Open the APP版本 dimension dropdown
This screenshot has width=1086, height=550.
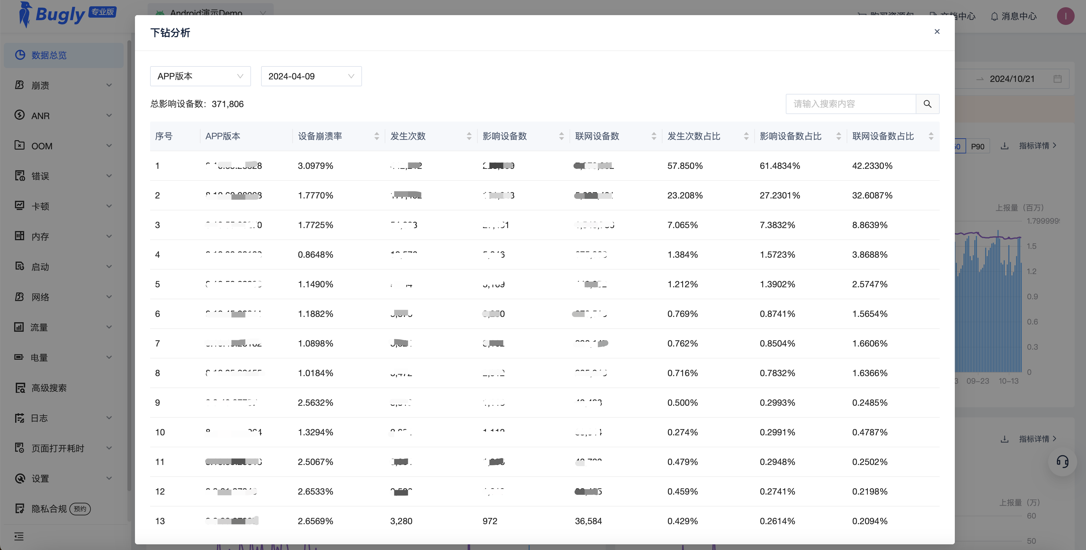tap(200, 76)
